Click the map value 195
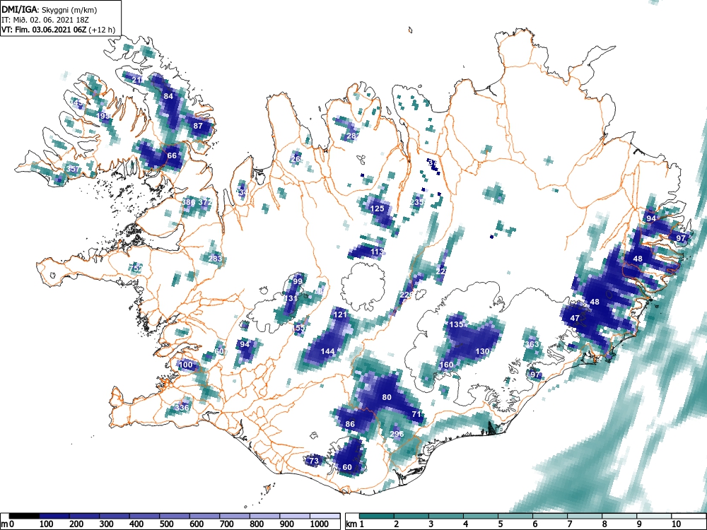The height and width of the screenshot is (530, 707). click(104, 116)
